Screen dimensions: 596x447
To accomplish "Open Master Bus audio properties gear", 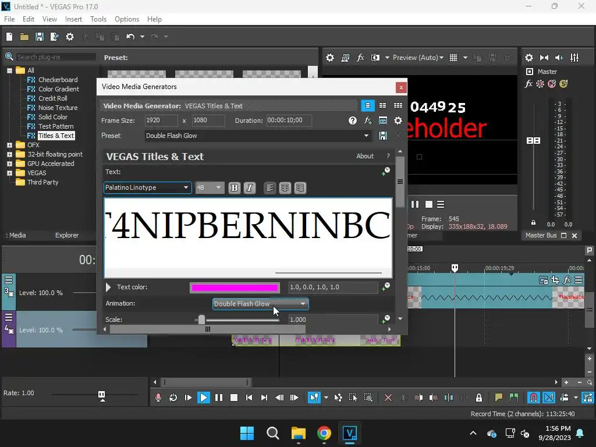I will point(528,58).
